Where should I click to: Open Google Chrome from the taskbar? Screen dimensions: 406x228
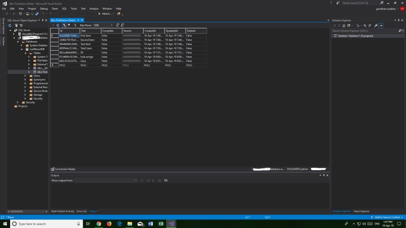click(x=98, y=223)
